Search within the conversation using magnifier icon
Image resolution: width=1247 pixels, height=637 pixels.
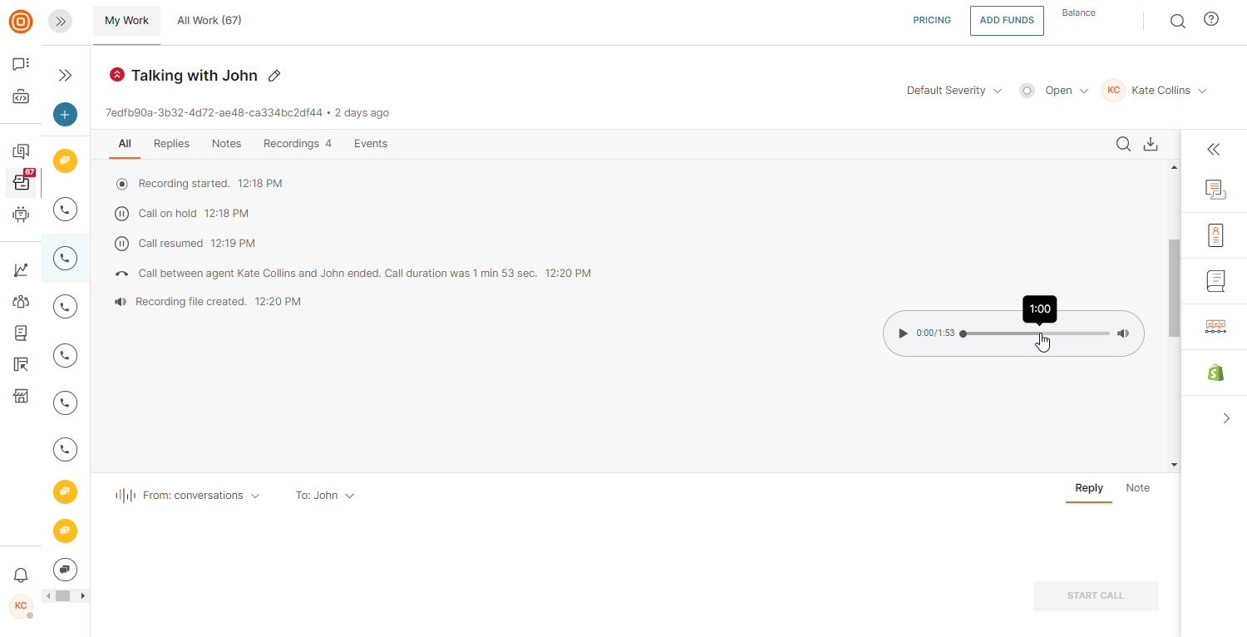point(1123,144)
